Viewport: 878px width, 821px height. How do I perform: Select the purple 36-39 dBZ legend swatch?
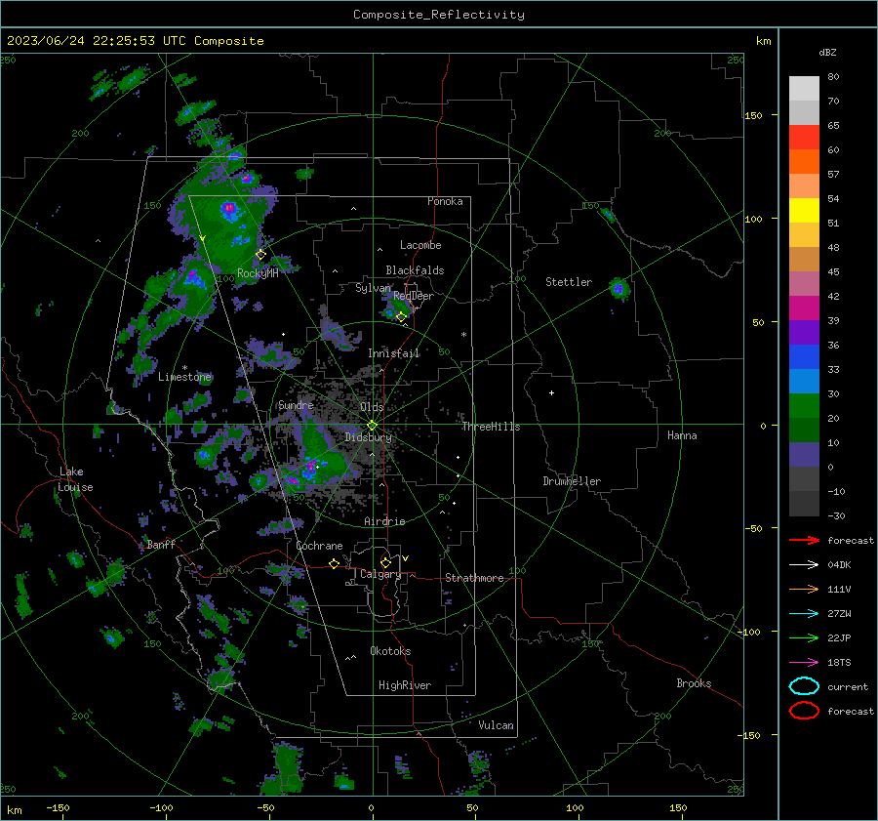(804, 332)
